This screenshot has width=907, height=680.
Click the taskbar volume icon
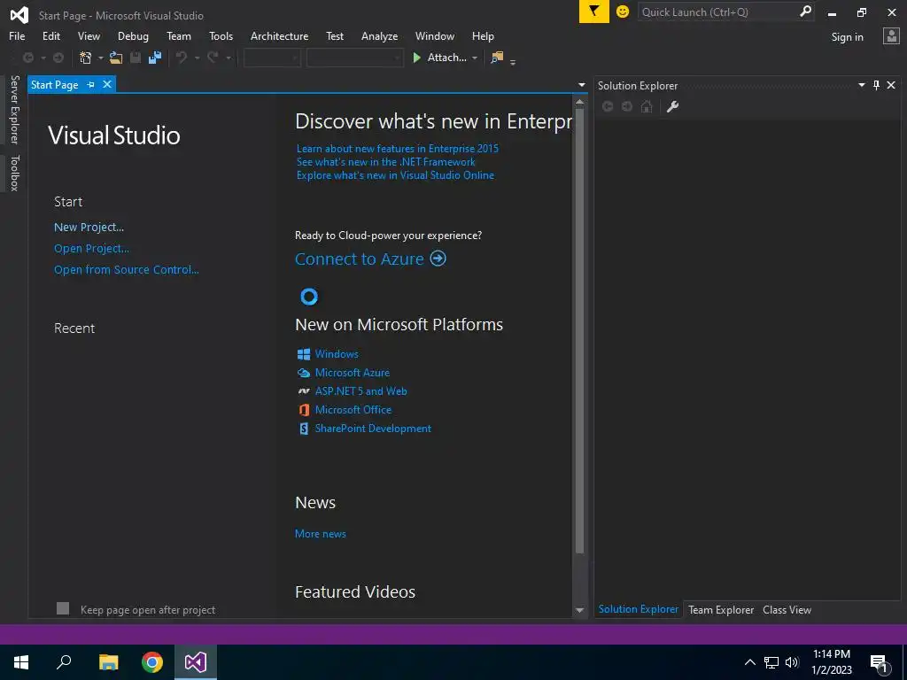tap(792, 662)
